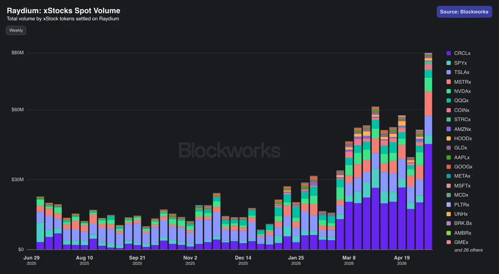Select the GOOGx legend entry
Viewport: 499px width, 274px height.
tap(459, 167)
